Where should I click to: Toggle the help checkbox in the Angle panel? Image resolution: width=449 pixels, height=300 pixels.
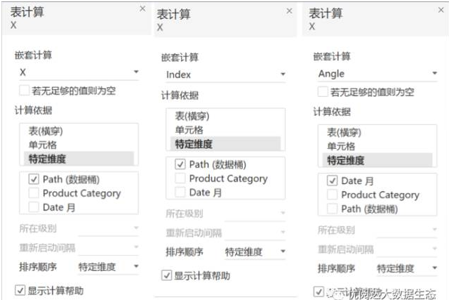(x=319, y=292)
